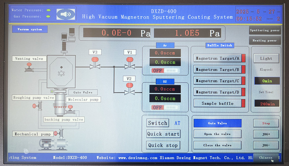The height and width of the screenshot is (166, 289).
Task: Toggle the V3 valve icon
Action: tap(95, 63)
